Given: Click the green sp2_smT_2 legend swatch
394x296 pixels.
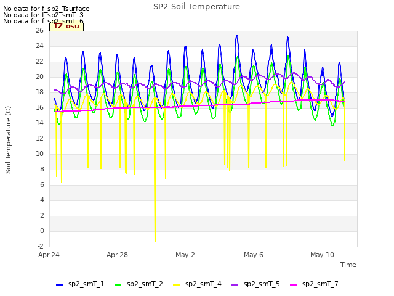Looking at the screenshot, I should click(118, 285).
